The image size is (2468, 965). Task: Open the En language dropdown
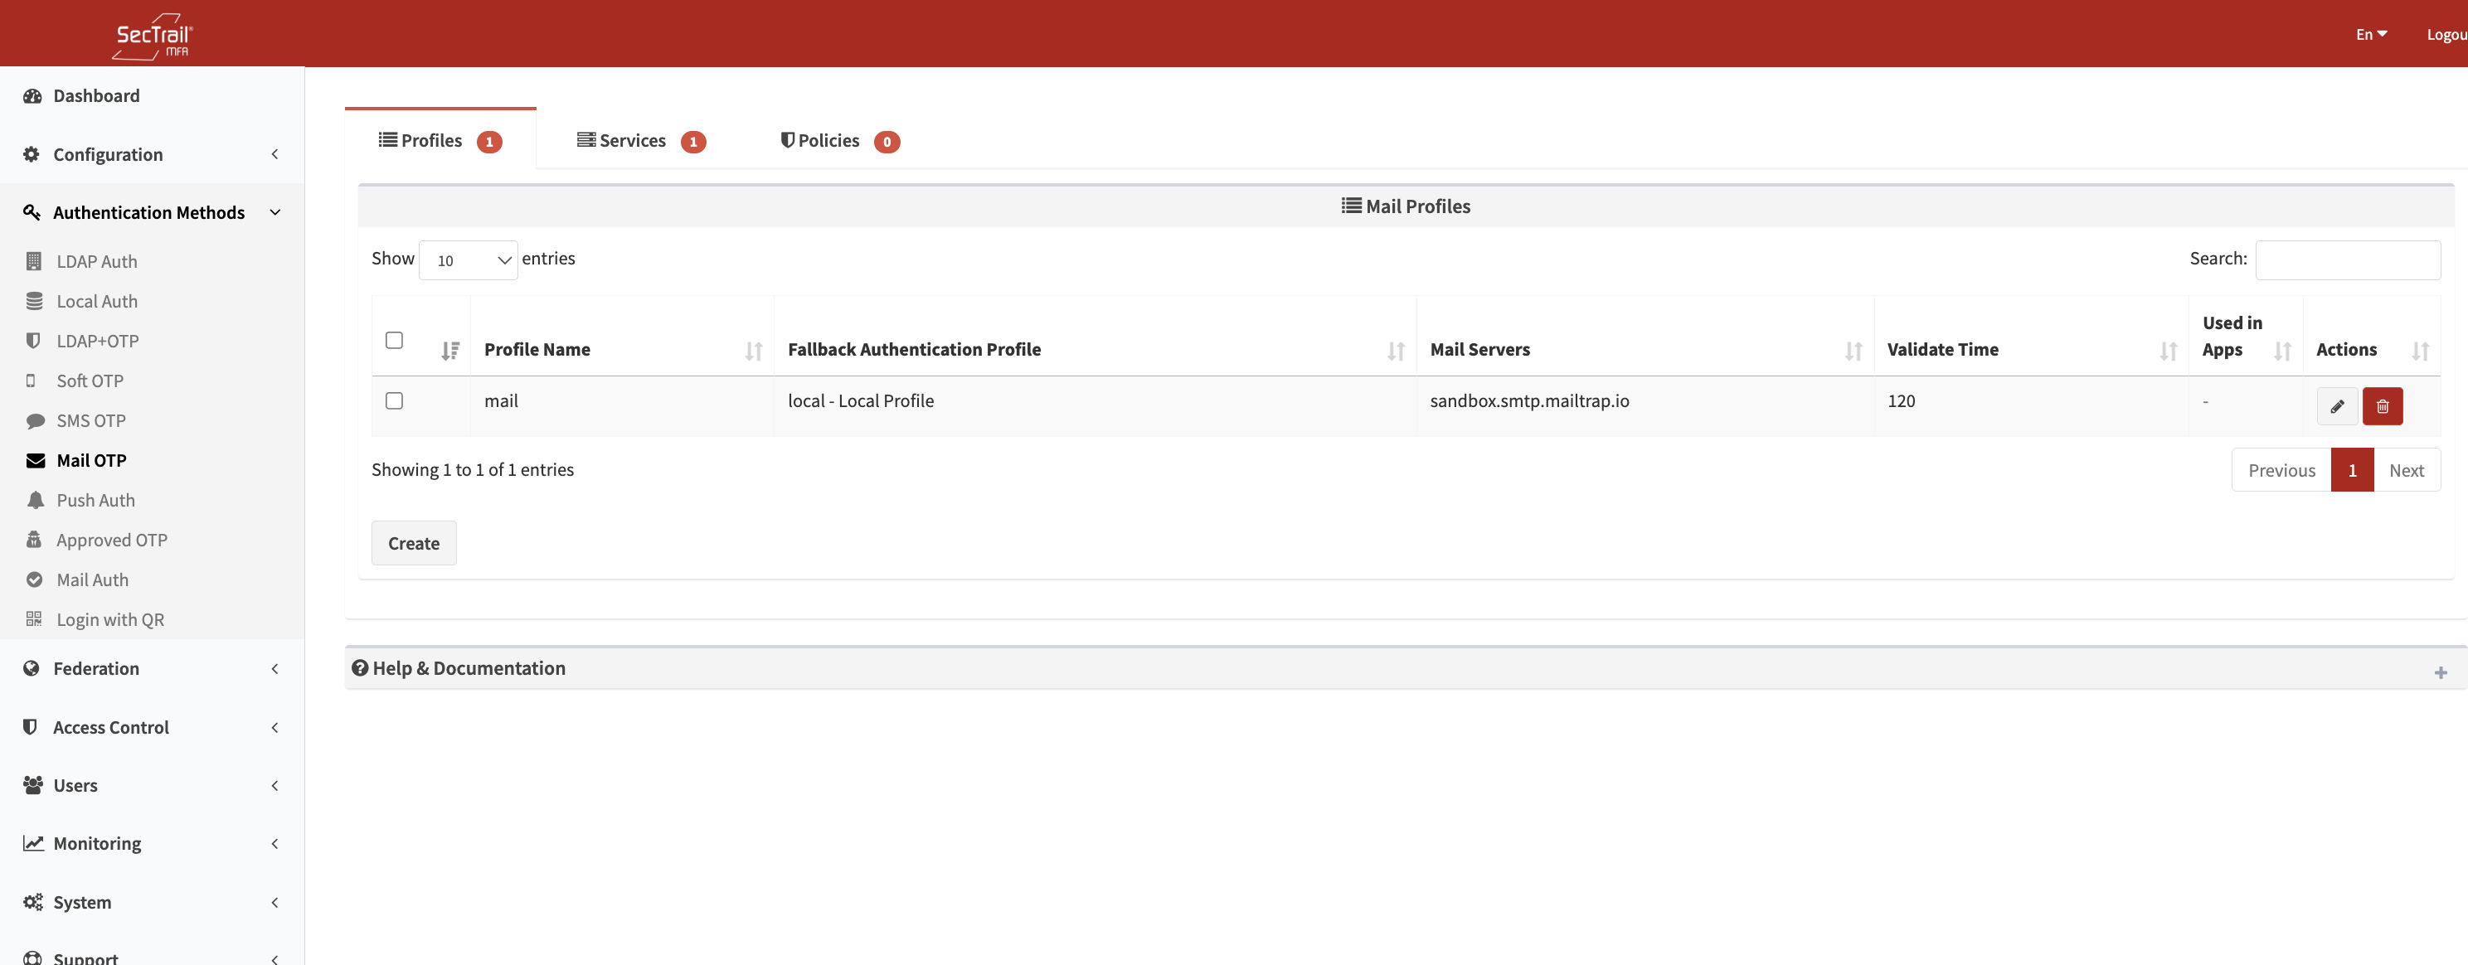coord(2370,35)
